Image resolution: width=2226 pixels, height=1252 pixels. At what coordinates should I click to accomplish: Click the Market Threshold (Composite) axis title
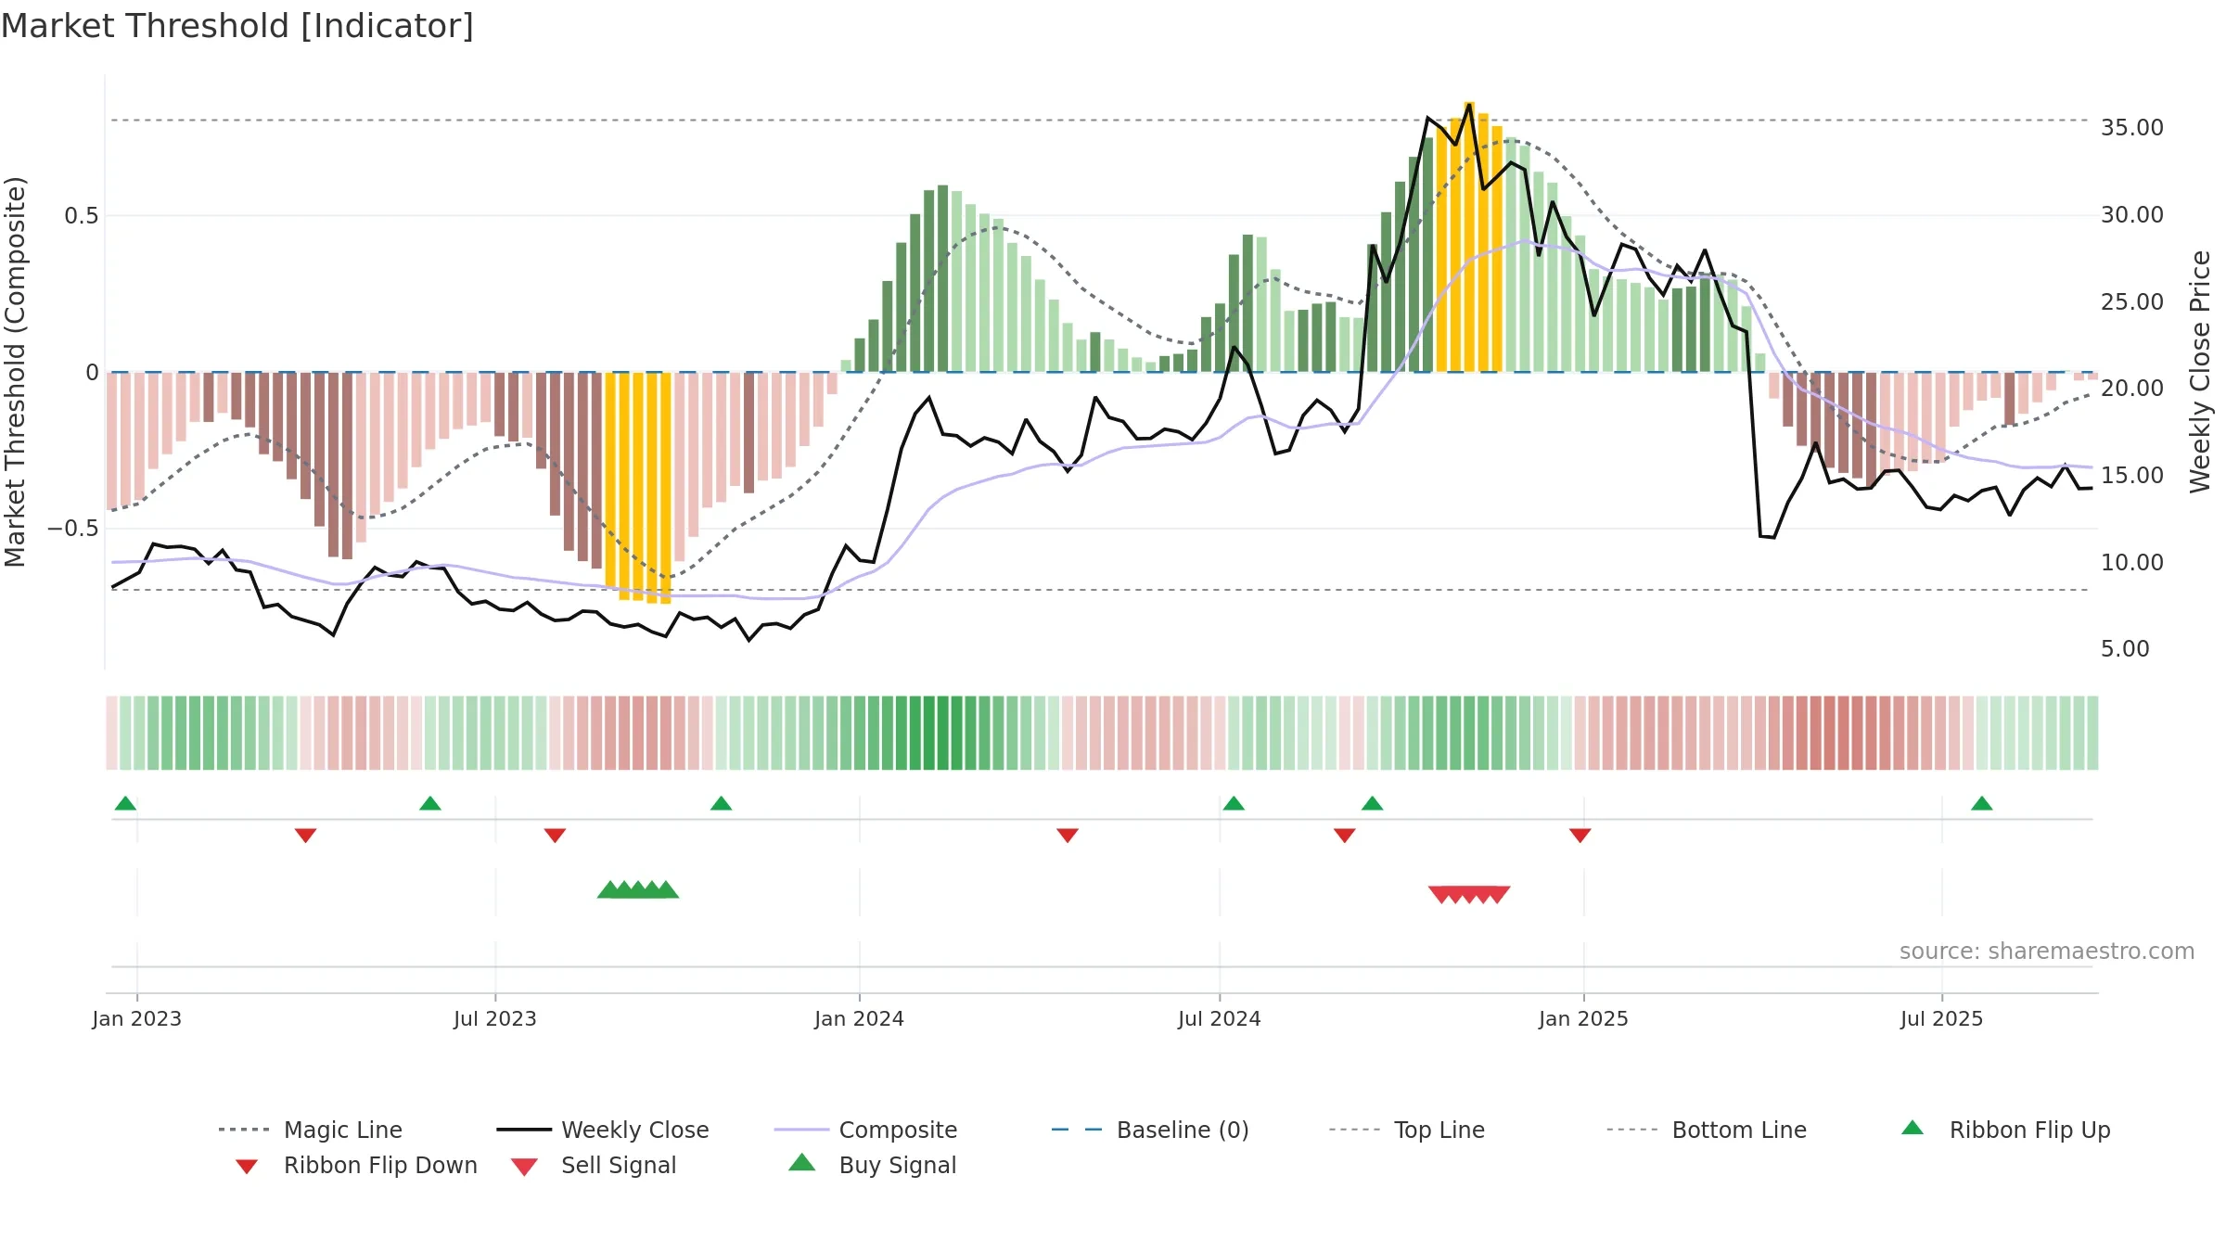pyautogui.click(x=15, y=372)
